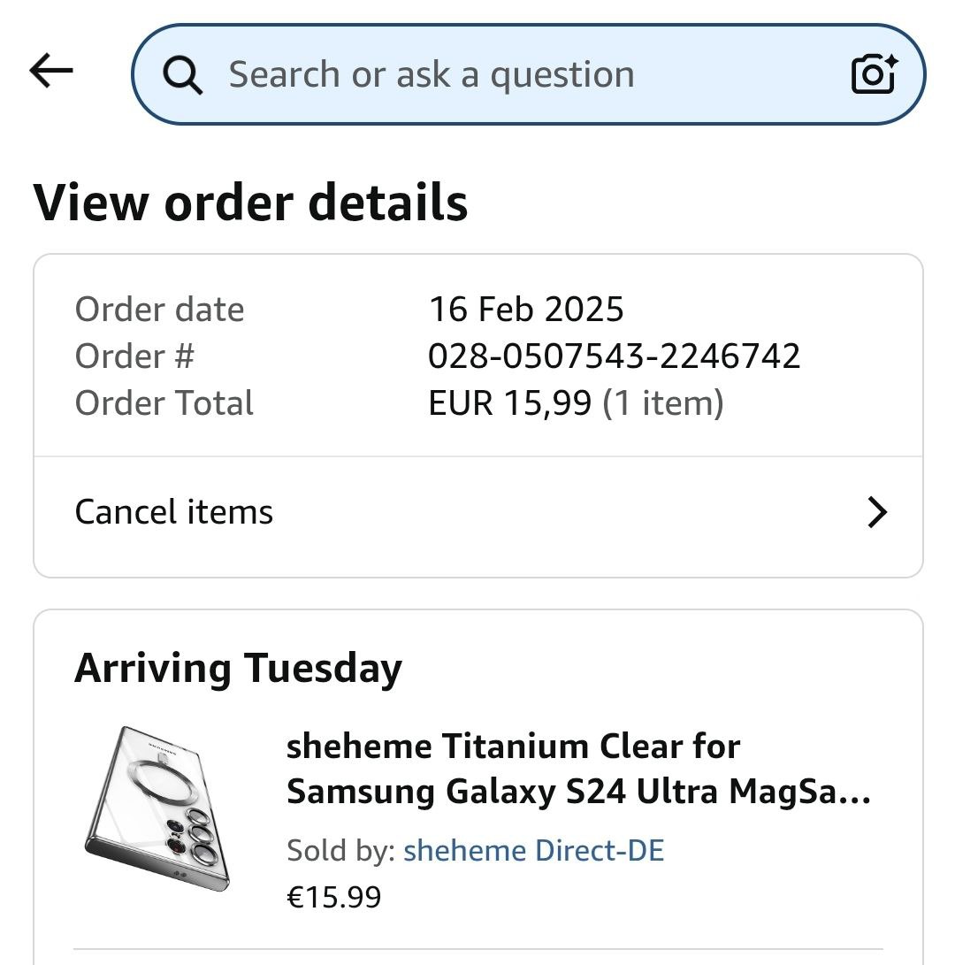Tap the phone case product thumbnail
The image size is (955, 965).
159,809
